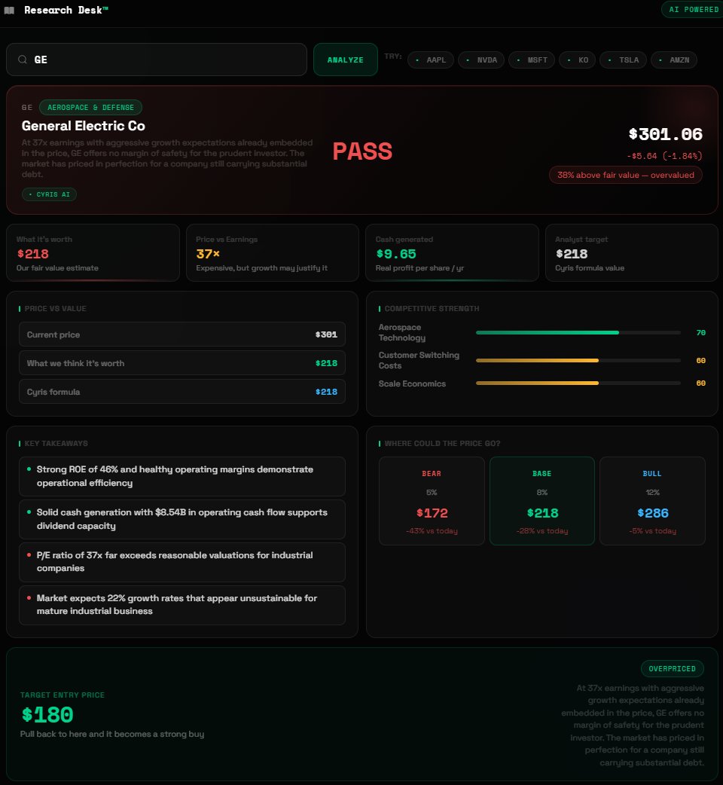
Task: Click the Customer Switching Costs strength bar
Action: tap(578, 360)
